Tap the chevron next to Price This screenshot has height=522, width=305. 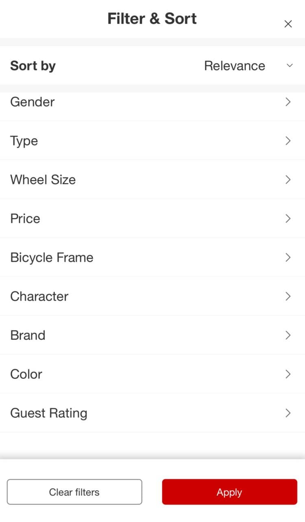click(x=288, y=218)
